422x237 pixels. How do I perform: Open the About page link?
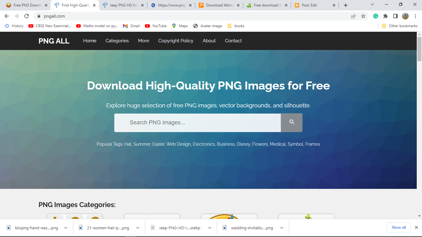point(209,41)
